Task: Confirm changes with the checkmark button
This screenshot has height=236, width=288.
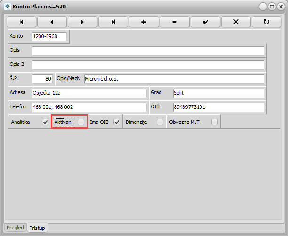Action: coord(205,22)
